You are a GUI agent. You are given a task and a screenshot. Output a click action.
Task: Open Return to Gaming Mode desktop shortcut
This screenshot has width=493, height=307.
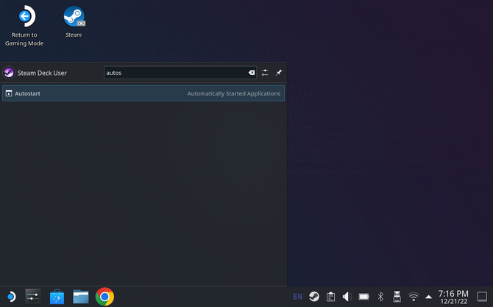pos(24,26)
